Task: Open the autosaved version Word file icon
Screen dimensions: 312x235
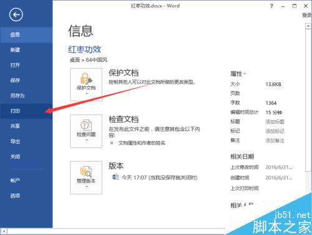Action: click(x=115, y=177)
